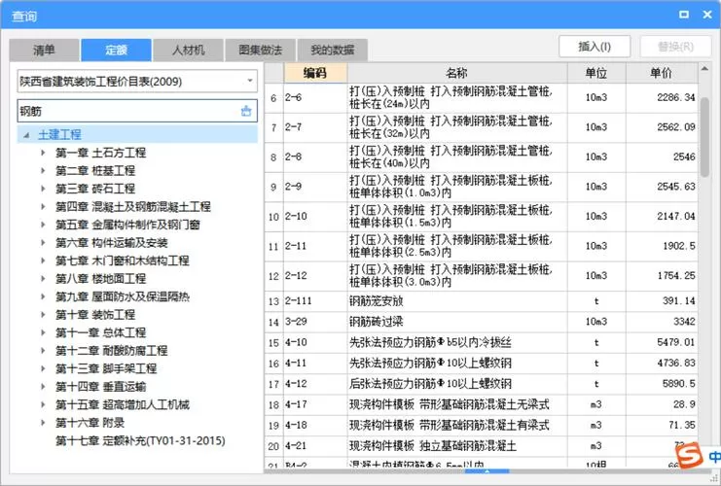Image resolution: width=721 pixels, height=486 pixels.
Task: Select 第十一章 总体工程
Action: click(x=100, y=332)
